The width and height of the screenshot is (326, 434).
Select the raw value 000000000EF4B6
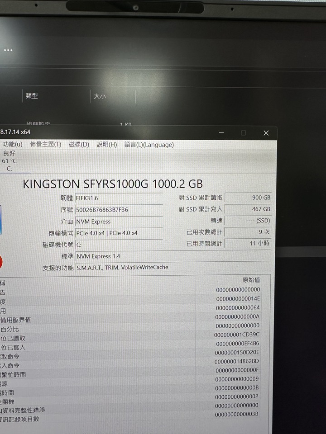point(238,344)
